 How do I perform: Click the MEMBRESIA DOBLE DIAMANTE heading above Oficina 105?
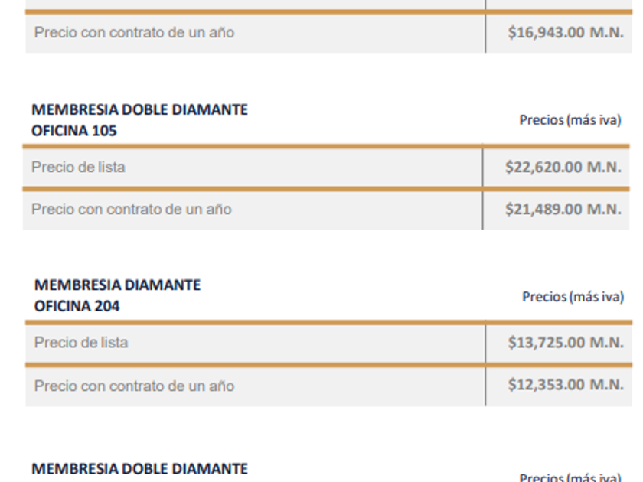[139, 109]
